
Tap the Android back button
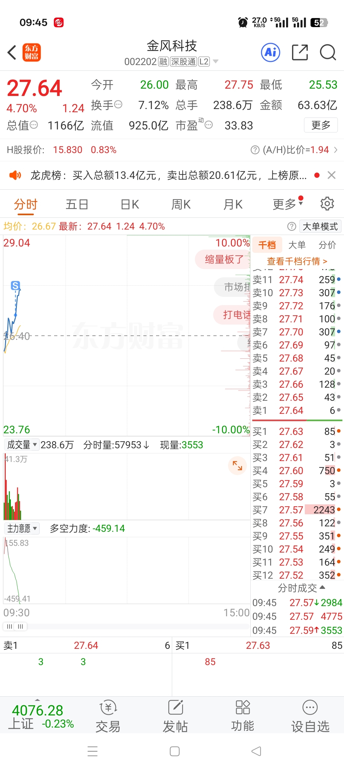pos(256,751)
